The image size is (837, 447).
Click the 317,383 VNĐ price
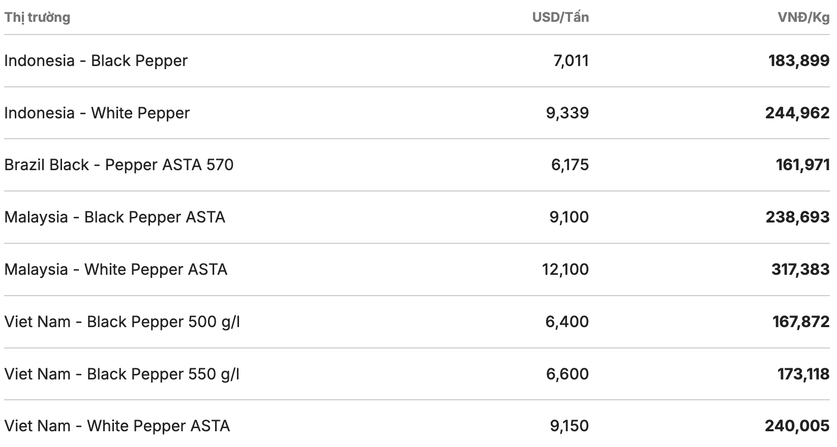coord(800,269)
